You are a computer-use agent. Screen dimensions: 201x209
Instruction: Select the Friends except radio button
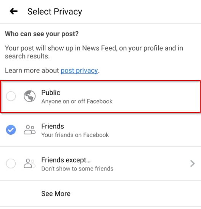click(11, 163)
